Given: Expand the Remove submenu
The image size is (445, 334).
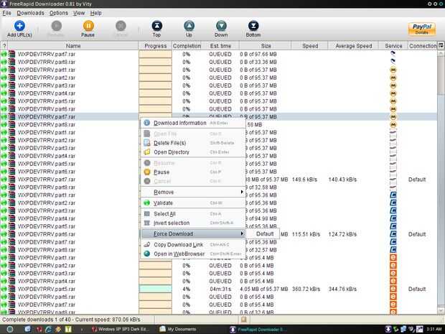Looking at the screenshot, I should point(193,192).
